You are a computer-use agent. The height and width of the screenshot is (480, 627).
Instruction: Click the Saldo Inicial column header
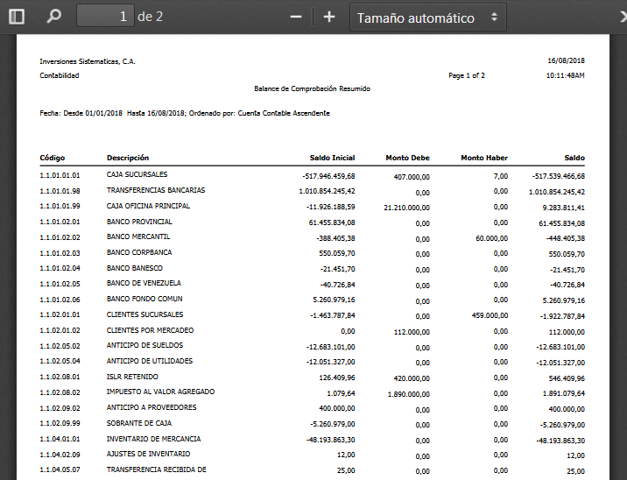tap(332, 158)
